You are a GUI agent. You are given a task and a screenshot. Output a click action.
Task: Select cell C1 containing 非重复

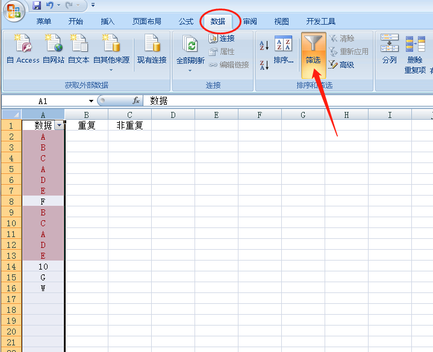[129, 125]
